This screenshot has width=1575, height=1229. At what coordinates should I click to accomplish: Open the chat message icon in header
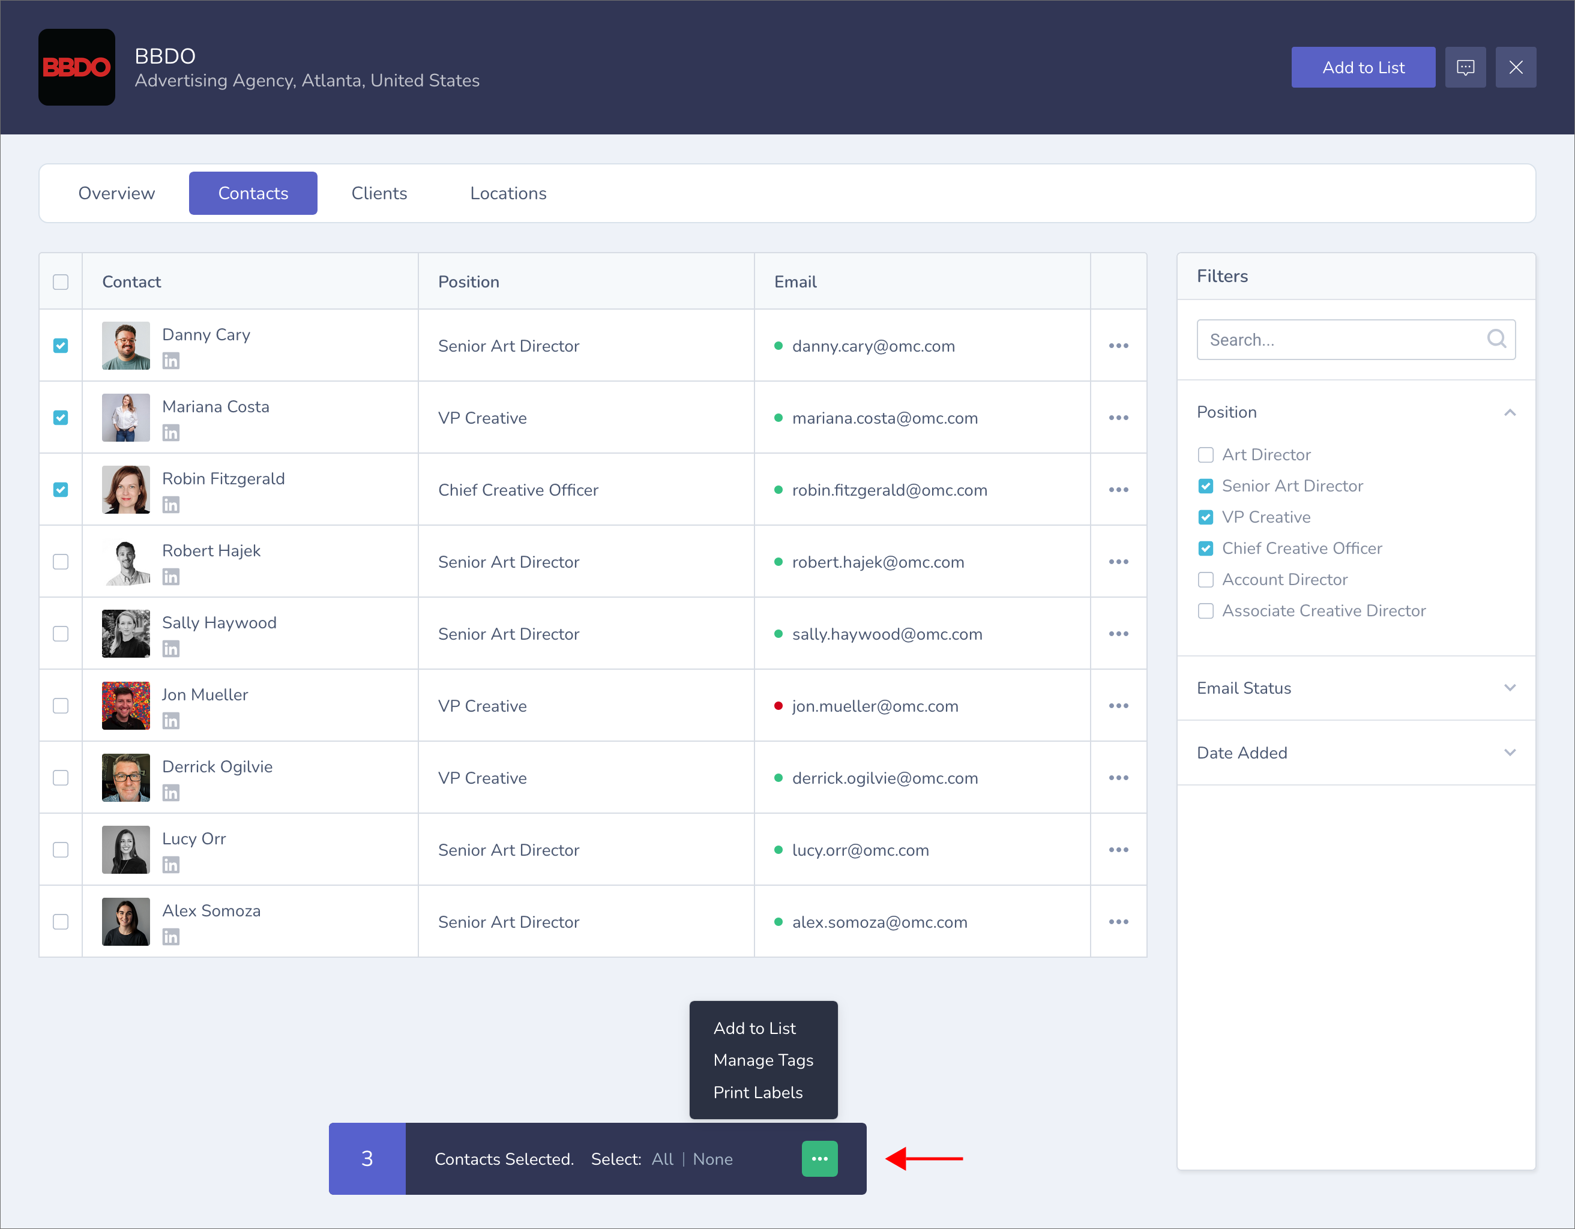(x=1465, y=67)
